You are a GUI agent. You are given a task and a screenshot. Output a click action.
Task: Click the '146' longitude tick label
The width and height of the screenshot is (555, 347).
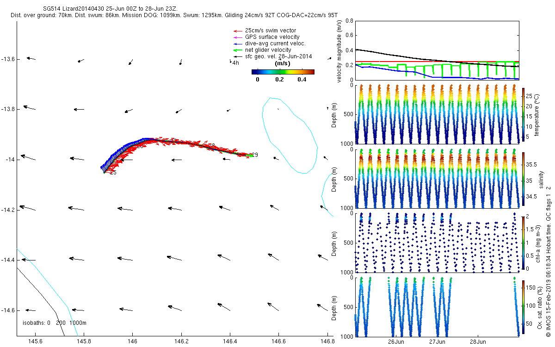pos(132,341)
